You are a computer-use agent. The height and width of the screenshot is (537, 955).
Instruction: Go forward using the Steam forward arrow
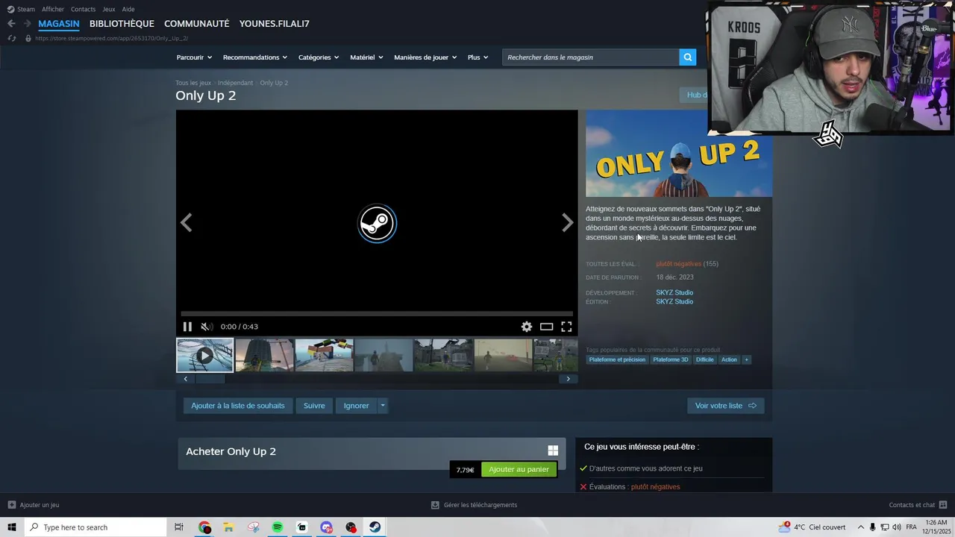coord(28,24)
